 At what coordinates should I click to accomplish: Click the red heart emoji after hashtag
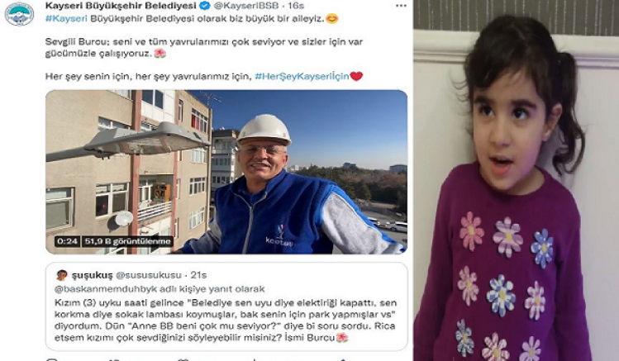pyautogui.click(x=356, y=76)
